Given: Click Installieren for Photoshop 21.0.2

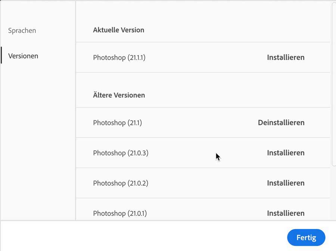Looking at the screenshot, I should tap(286, 183).
